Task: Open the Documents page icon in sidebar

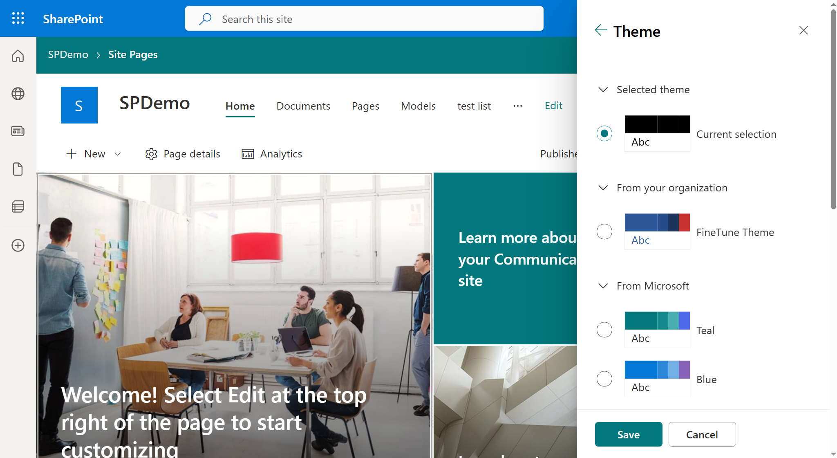Action: tap(18, 169)
